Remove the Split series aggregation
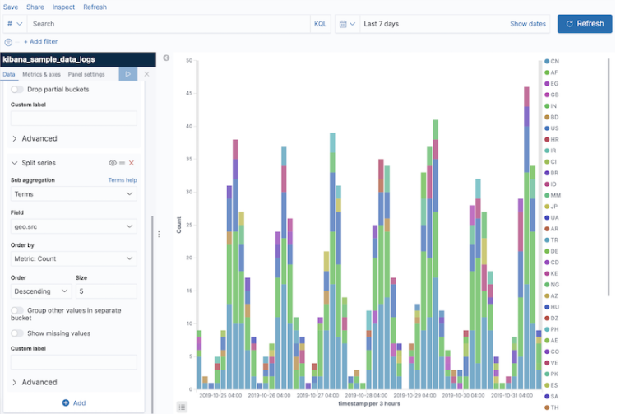This screenshot has width=625, height=414. [x=131, y=163]
